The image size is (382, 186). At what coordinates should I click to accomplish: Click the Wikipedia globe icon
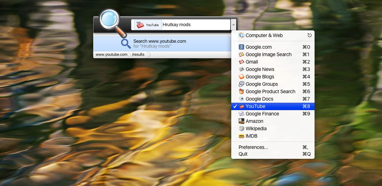[x=241, y=128]
